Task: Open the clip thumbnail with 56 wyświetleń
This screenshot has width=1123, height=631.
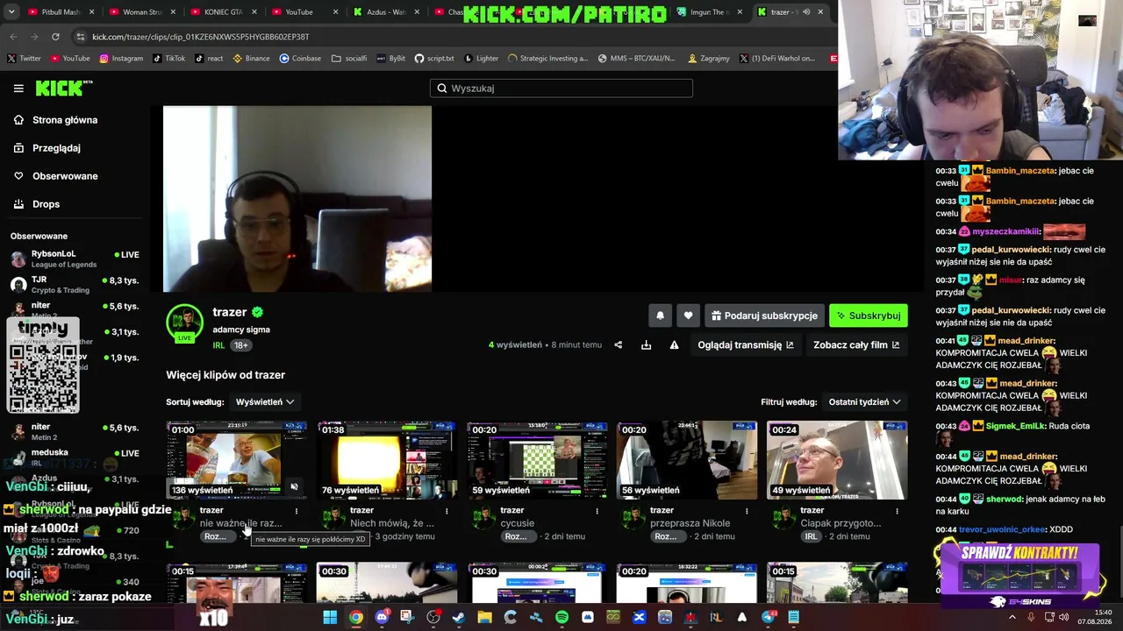Action: [687, 460]
